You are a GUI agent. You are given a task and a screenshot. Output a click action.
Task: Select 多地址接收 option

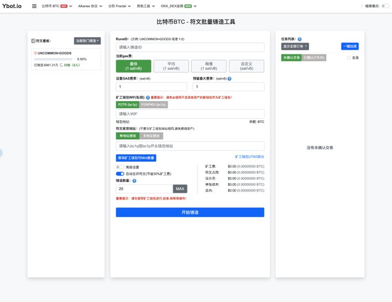pyautogui.click(x=151, y=136)
